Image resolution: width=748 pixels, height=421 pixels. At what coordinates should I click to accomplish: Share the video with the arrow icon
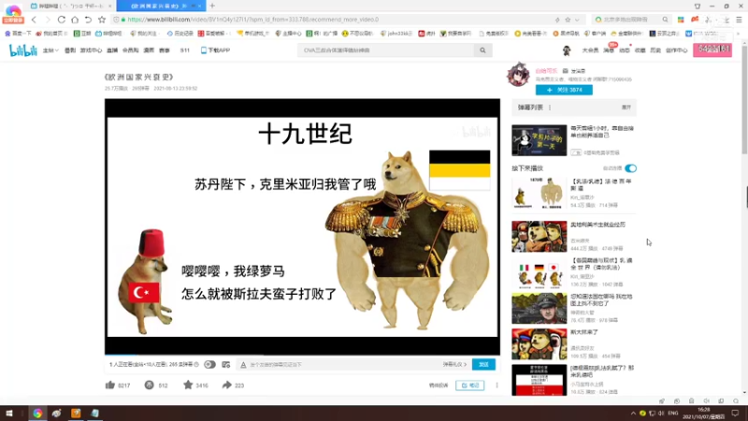pyautogui.click(x=226, y=385)
